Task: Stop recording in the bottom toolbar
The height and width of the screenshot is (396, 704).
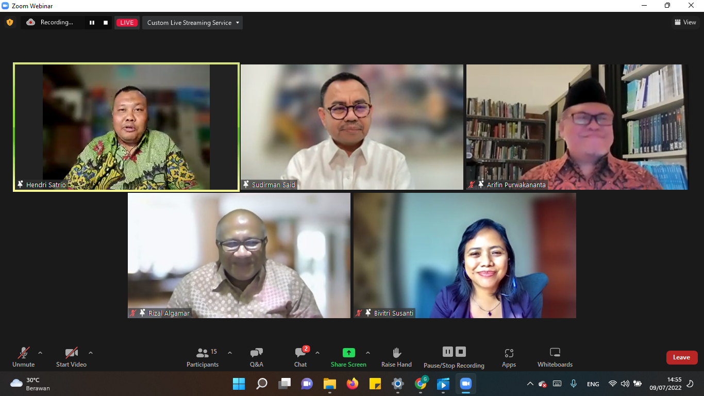Action: pyautogui.click(x=461, y=352)
